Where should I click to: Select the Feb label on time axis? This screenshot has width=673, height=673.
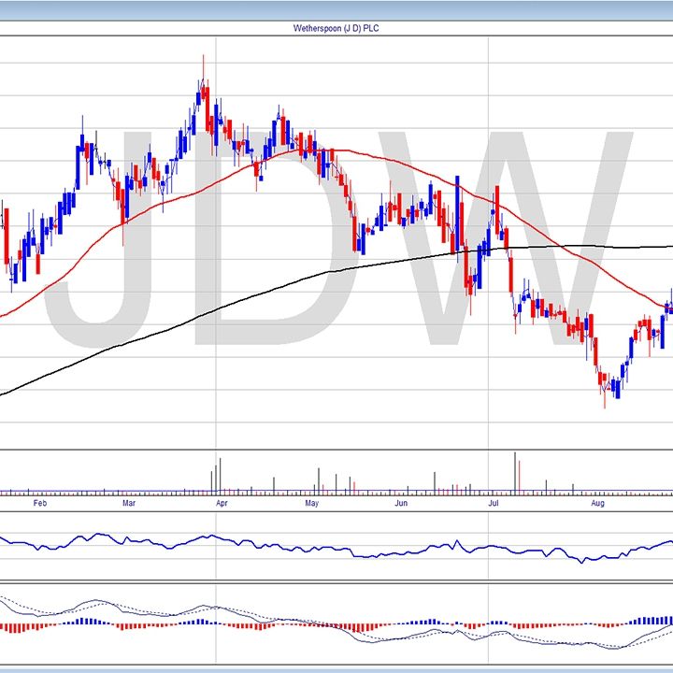39,503
